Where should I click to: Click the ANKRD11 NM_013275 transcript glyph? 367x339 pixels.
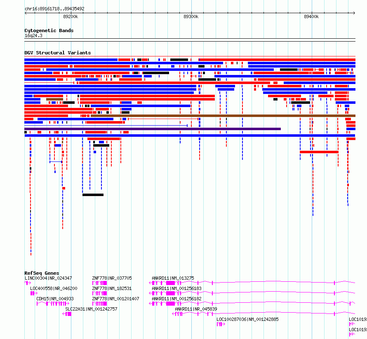(252, 283)
